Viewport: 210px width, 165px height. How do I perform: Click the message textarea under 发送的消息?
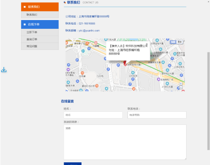[x=125, y=142]
